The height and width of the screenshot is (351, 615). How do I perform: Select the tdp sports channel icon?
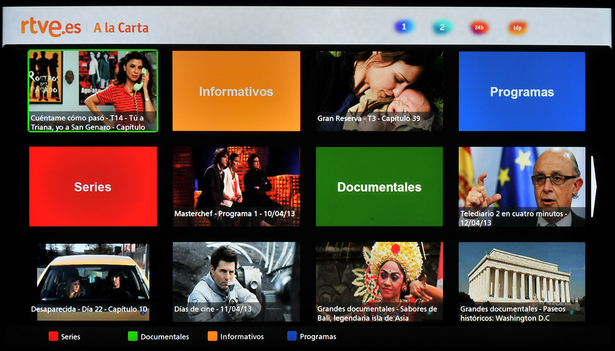point(517,28)
